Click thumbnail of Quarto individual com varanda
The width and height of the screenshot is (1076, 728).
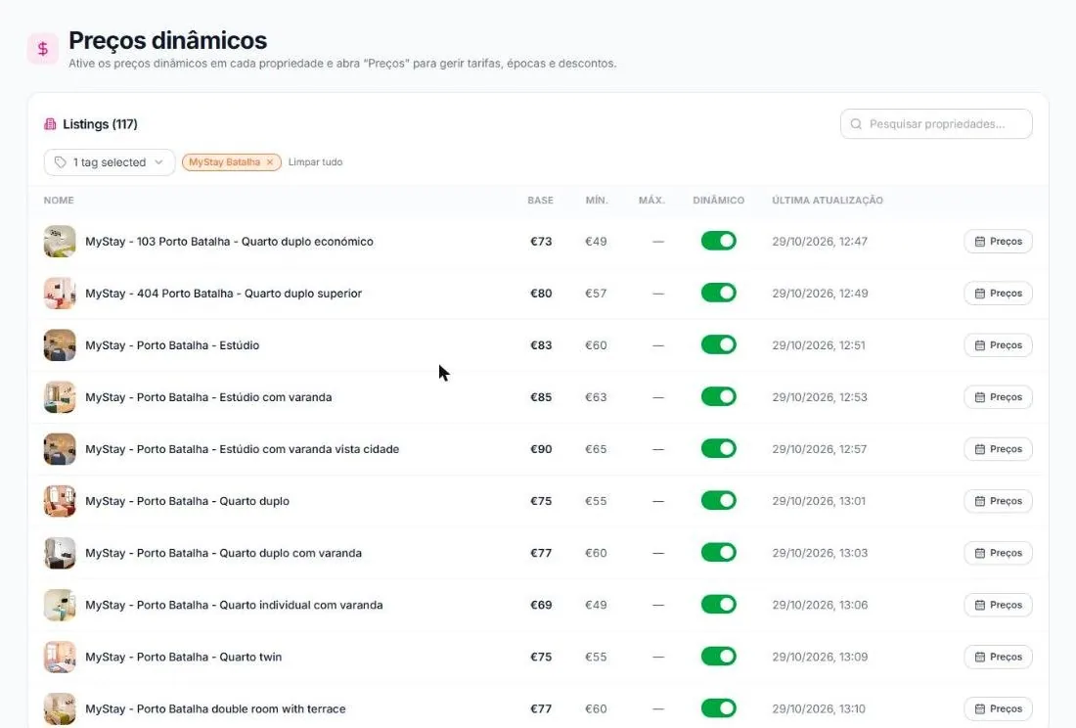60,605
